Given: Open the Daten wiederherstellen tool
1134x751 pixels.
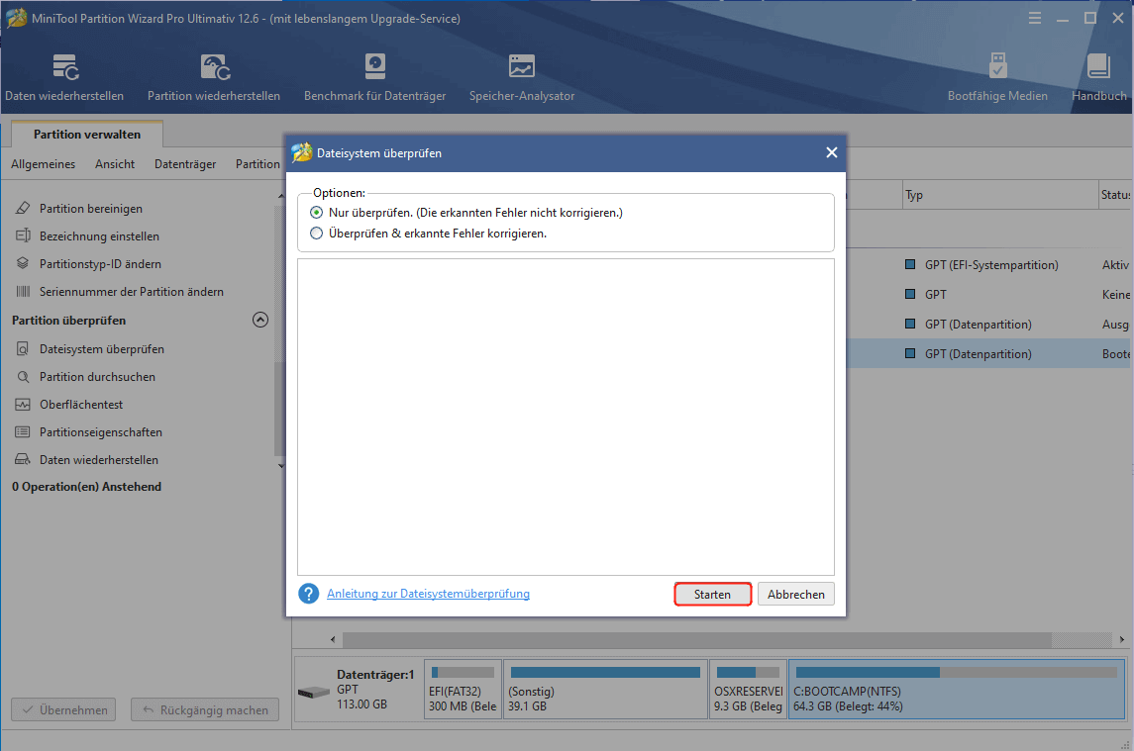Looking at the screenshot, I should 64,77.
